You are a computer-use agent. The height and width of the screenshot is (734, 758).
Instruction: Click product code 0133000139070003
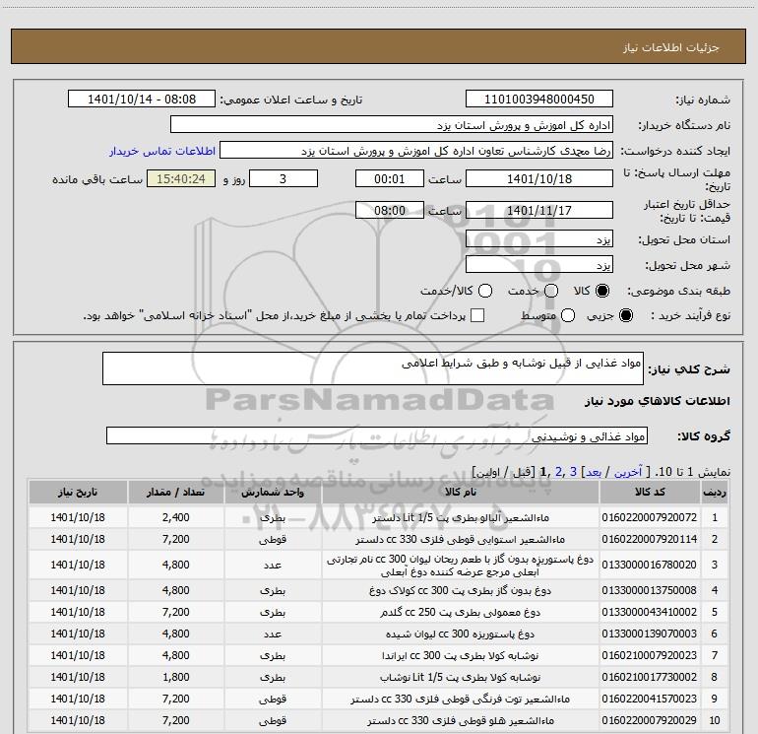click(650, 634)
